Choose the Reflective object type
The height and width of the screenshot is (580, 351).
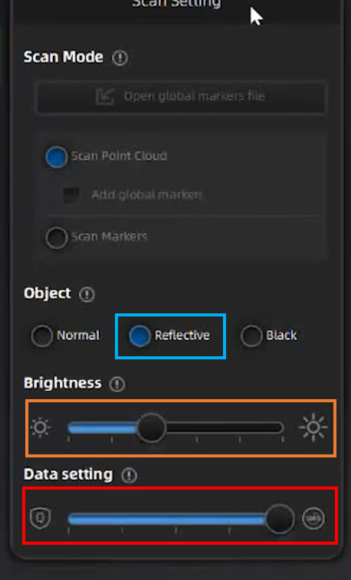tap(139, 336)
